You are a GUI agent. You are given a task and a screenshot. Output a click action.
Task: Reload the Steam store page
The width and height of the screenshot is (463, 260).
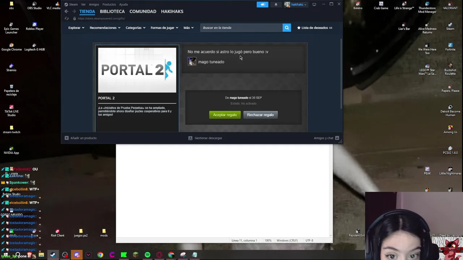pyautogui.click(x=67, y=18)
